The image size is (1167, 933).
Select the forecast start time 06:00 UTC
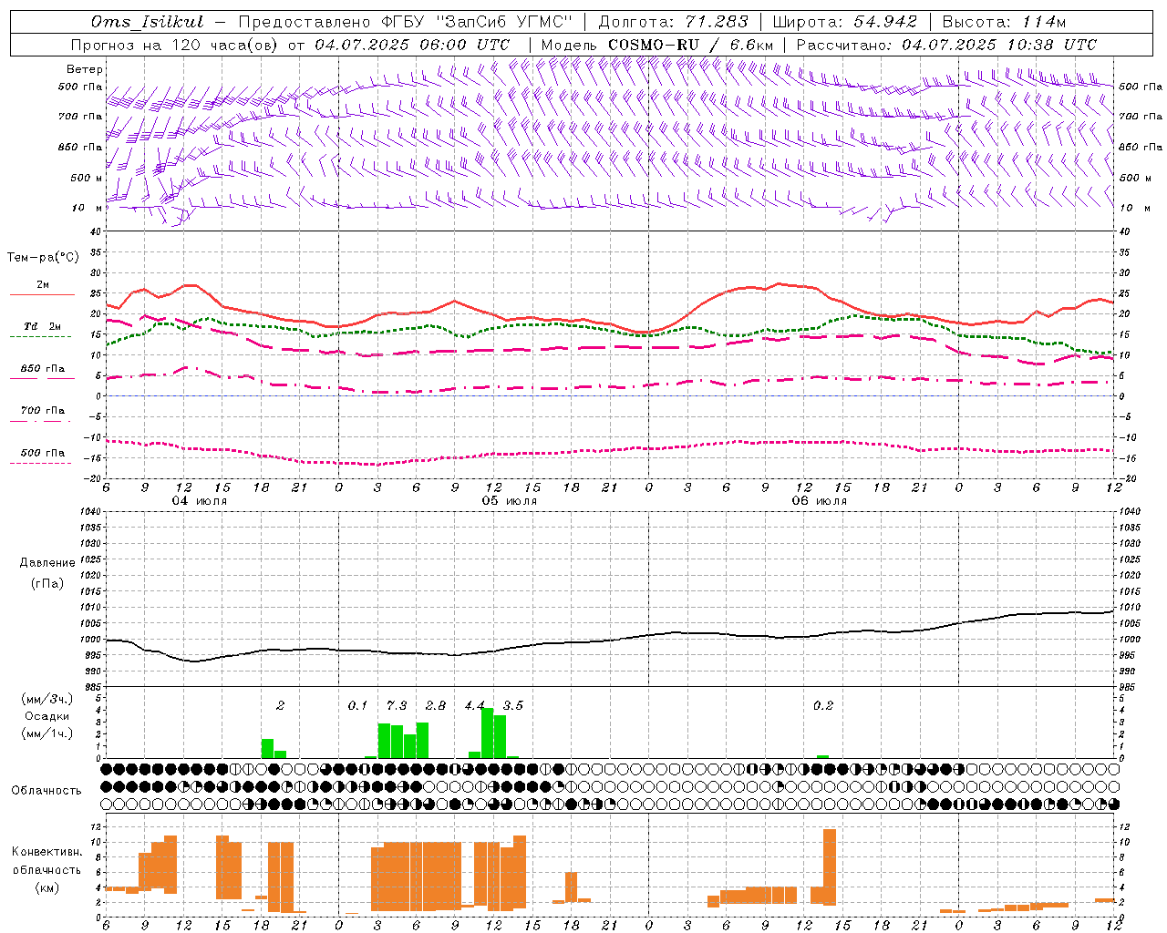pos(457,45)
